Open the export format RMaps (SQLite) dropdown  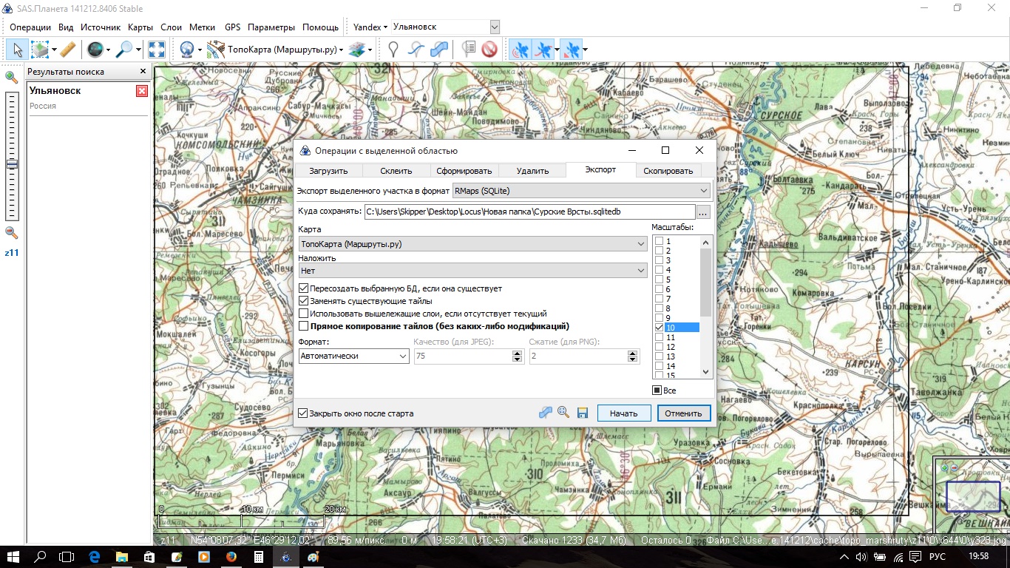(x=581, y=191)
